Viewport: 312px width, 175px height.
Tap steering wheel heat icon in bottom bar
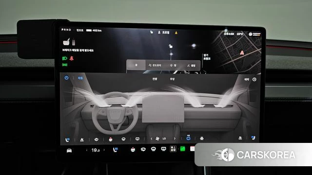click(133, 149)
